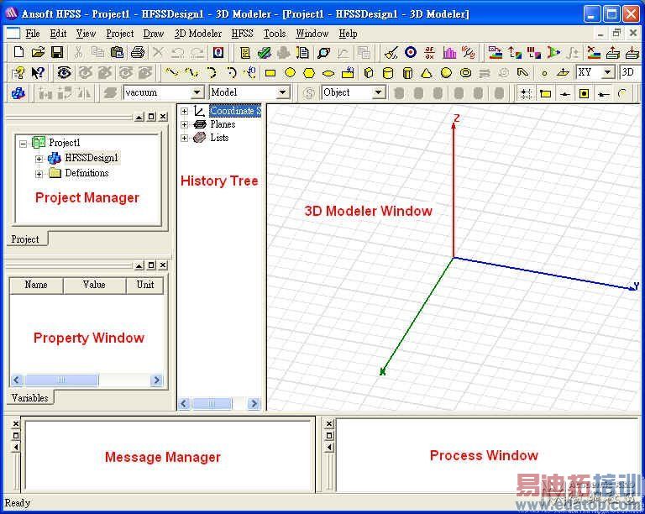The width and height of the screenshot is (645, 514).
Task: Select the Draw Spline tool
Action: coord(191,73)
